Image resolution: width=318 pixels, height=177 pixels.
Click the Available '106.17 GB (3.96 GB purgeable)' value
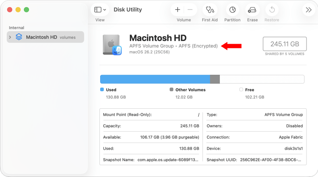[x=170, y=137]
